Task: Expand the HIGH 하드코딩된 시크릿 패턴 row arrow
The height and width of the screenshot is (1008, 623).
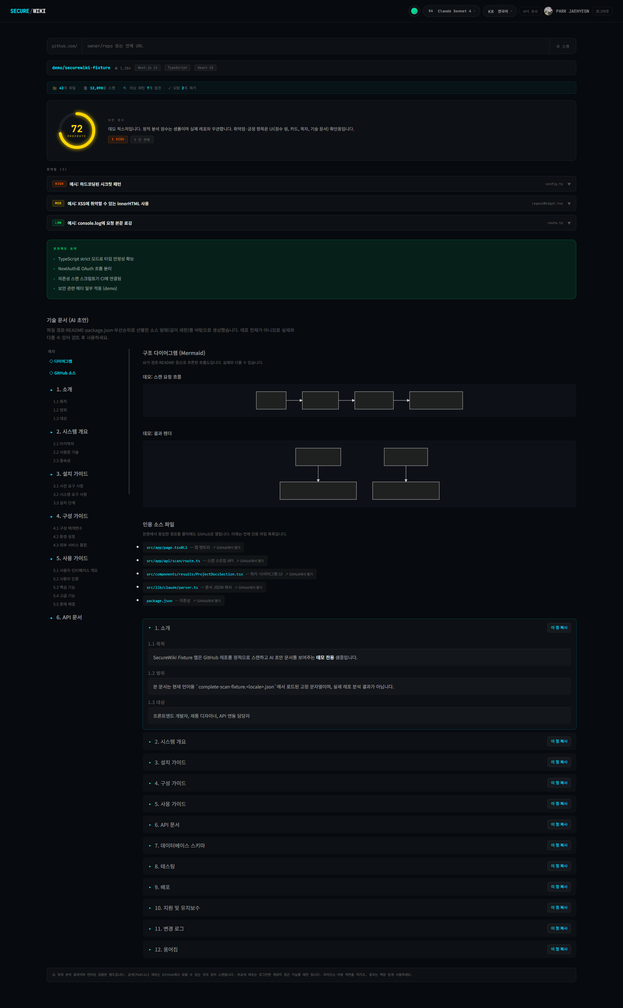Action: [x=569, y=184]
